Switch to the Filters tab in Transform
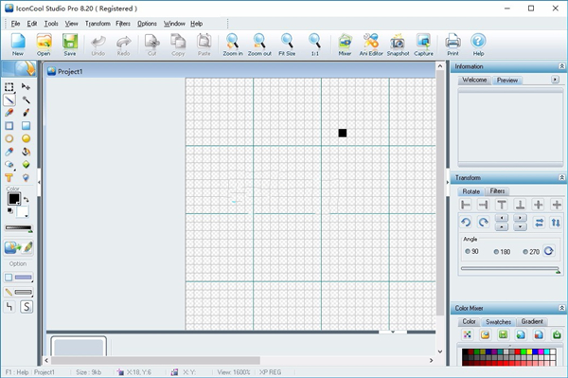This screenshot has height=378, width=568. [x=497, y=191]
